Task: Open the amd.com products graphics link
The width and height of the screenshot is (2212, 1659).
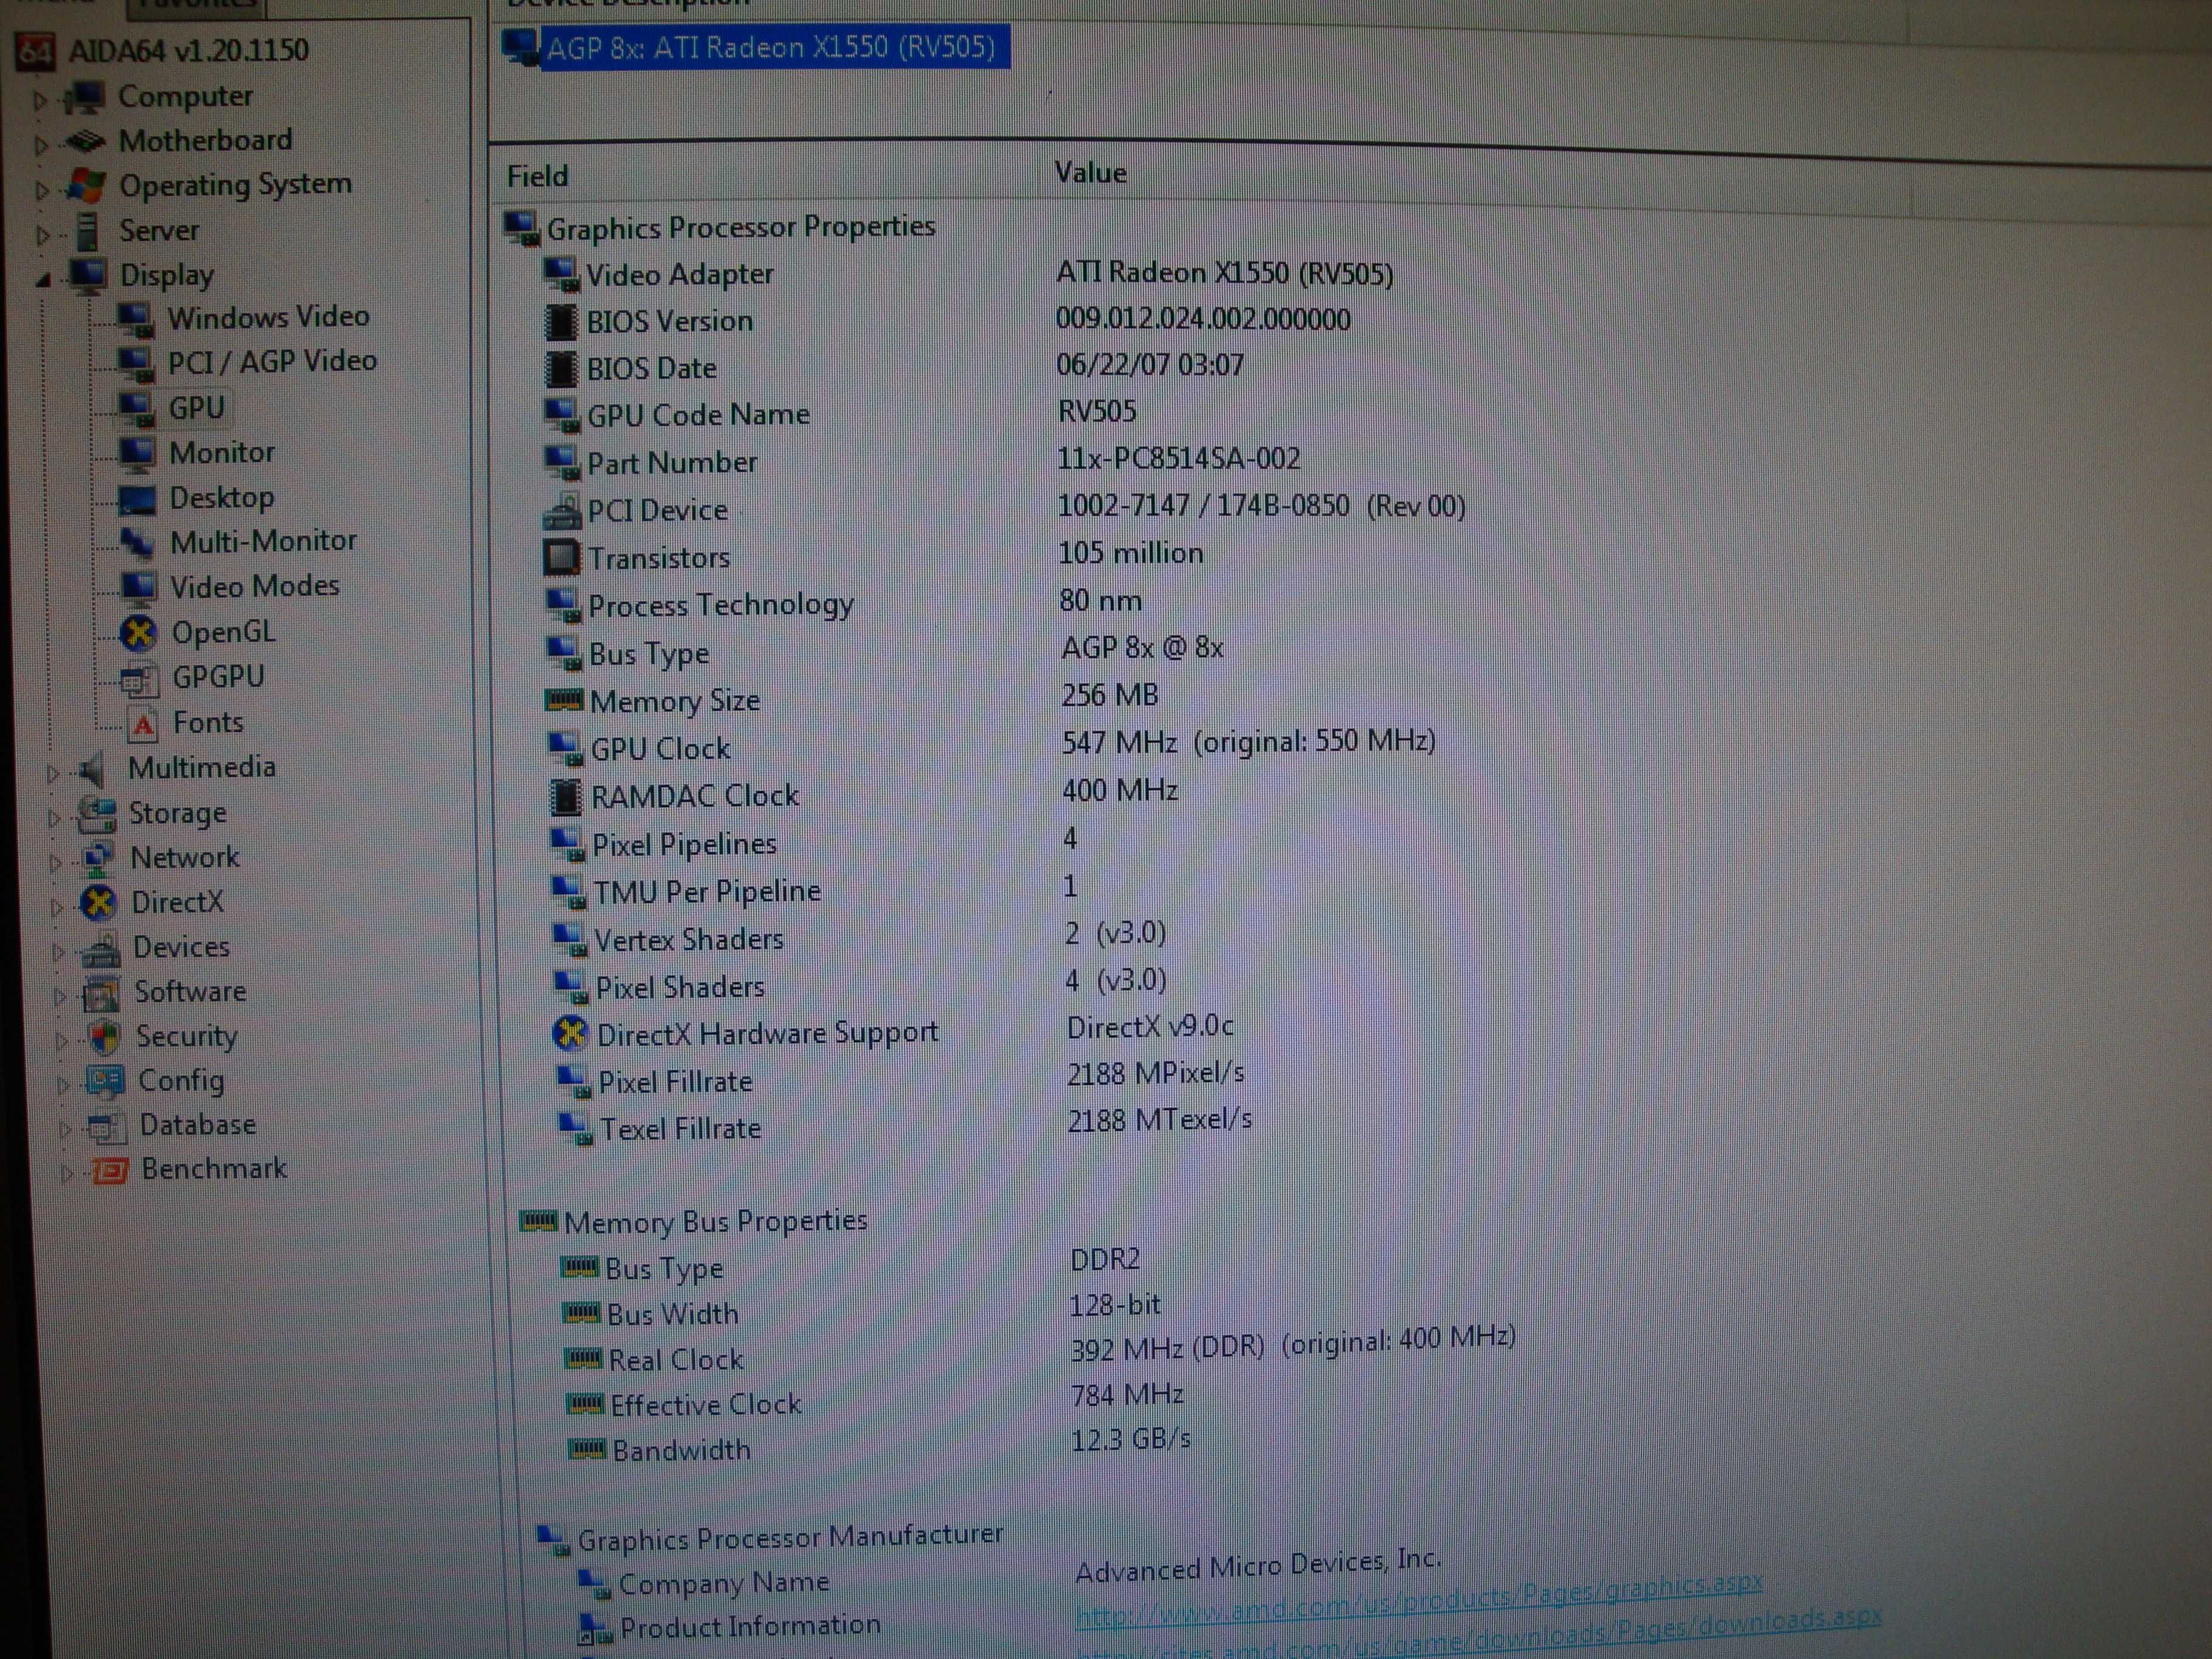Action: [x=1418, y=1600]
